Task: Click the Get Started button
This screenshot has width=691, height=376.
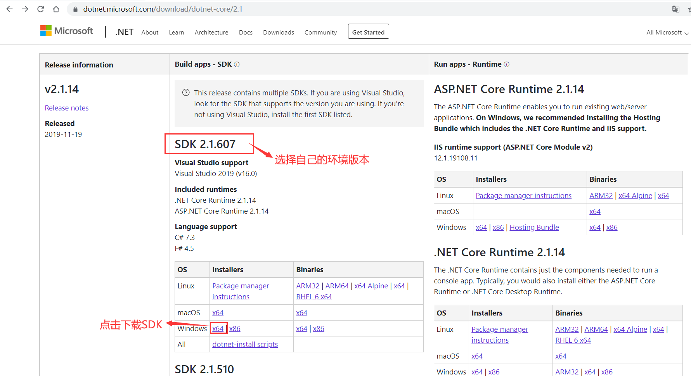Action: click(x=368, y=32)
